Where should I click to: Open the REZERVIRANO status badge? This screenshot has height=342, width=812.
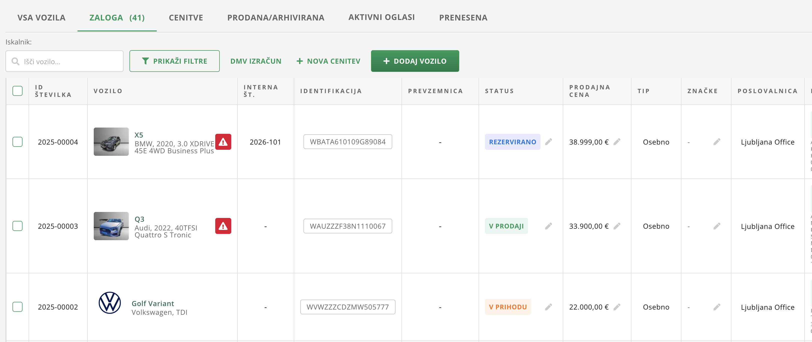[512, 142]
